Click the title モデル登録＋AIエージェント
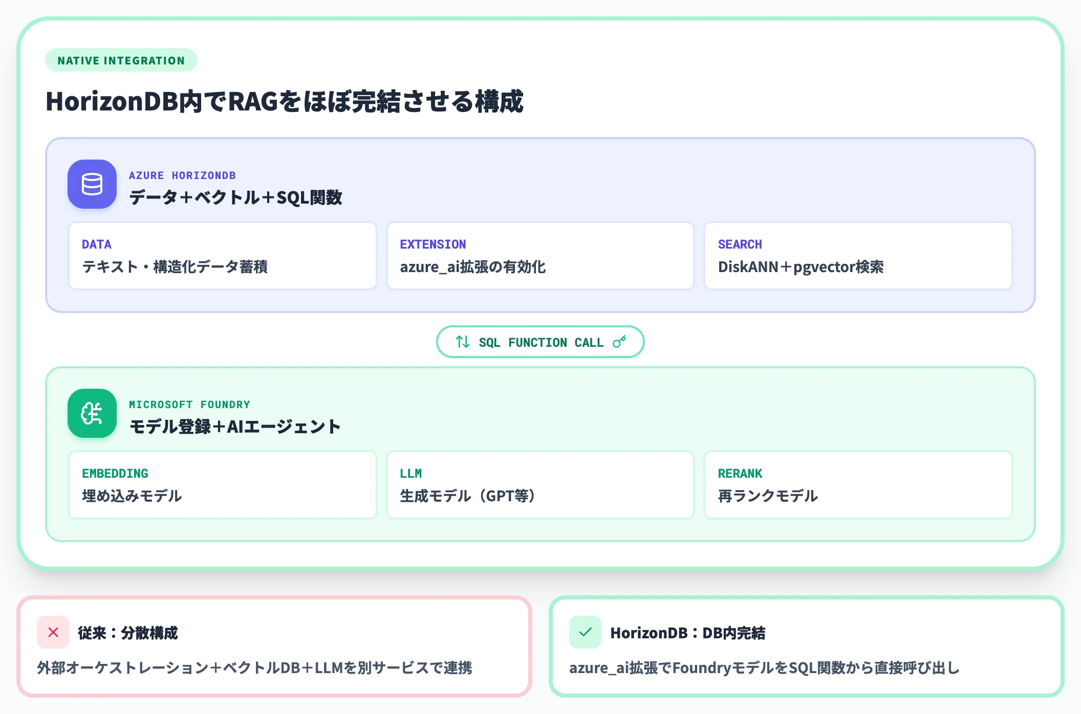 tap(235, 427)
